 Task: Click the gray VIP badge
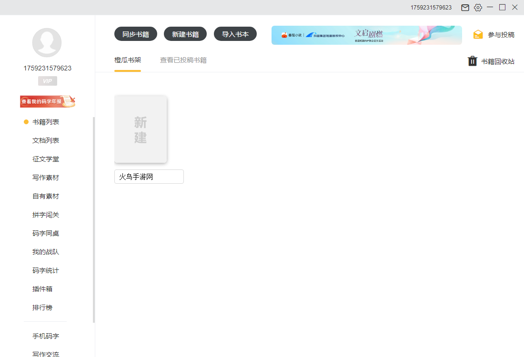click(48, 81)
